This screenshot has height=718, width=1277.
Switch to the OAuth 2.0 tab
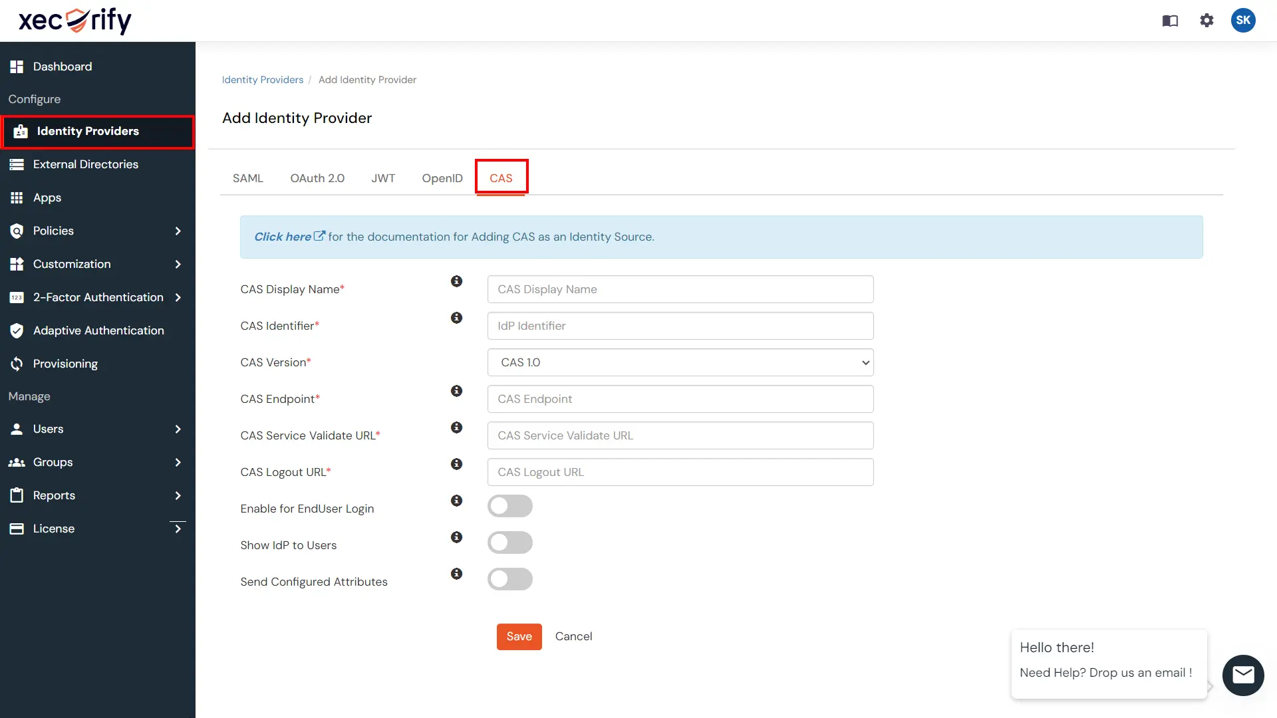point(317,178)
